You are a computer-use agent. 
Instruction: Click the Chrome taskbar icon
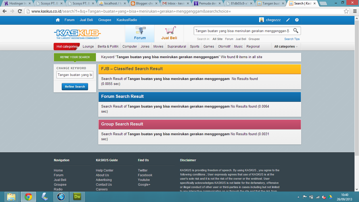pos(28,197)
